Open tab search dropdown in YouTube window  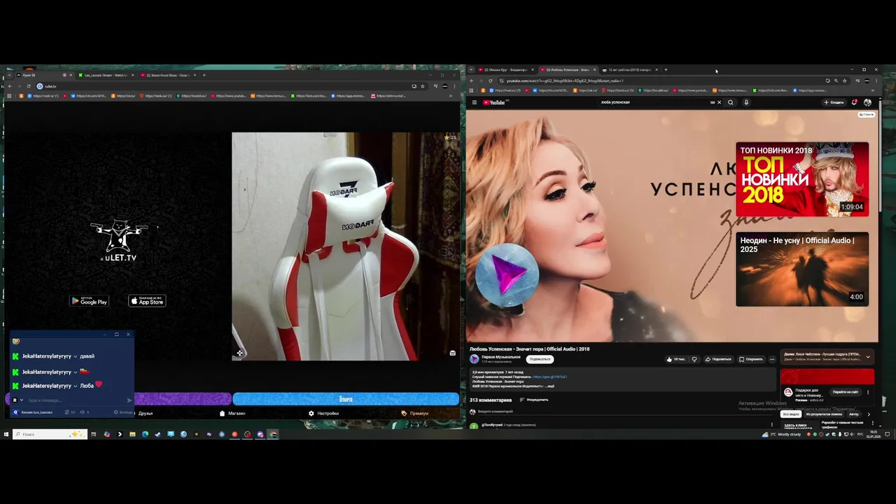(x=471, y=70)
